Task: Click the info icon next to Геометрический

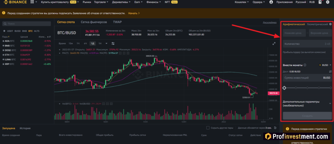Action: (x=330, y=24)
